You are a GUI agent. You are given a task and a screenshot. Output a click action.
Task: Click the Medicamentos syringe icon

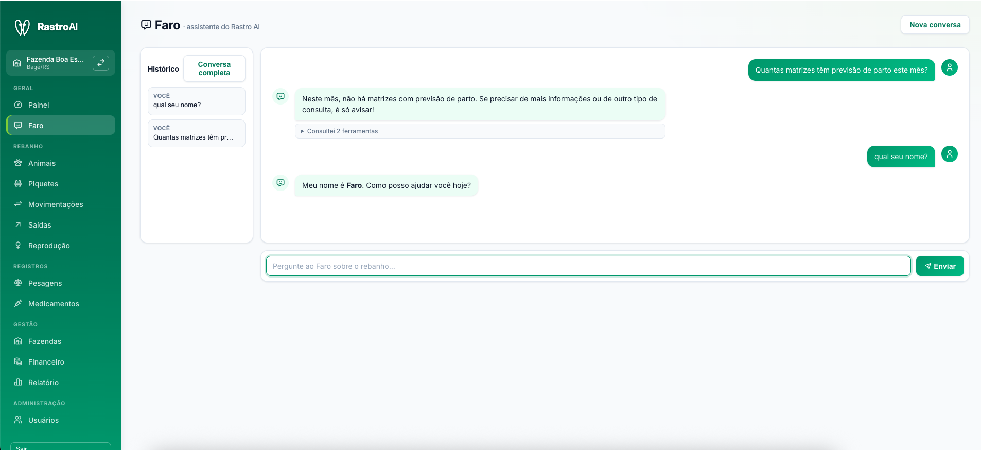tap(18, 303)
